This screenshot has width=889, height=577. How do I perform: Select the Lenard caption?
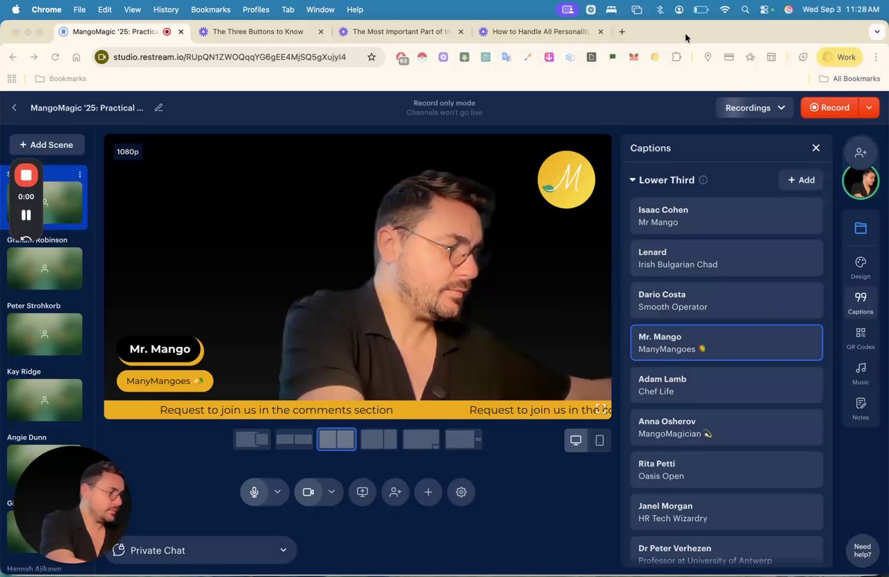click(x=726, y=258)
